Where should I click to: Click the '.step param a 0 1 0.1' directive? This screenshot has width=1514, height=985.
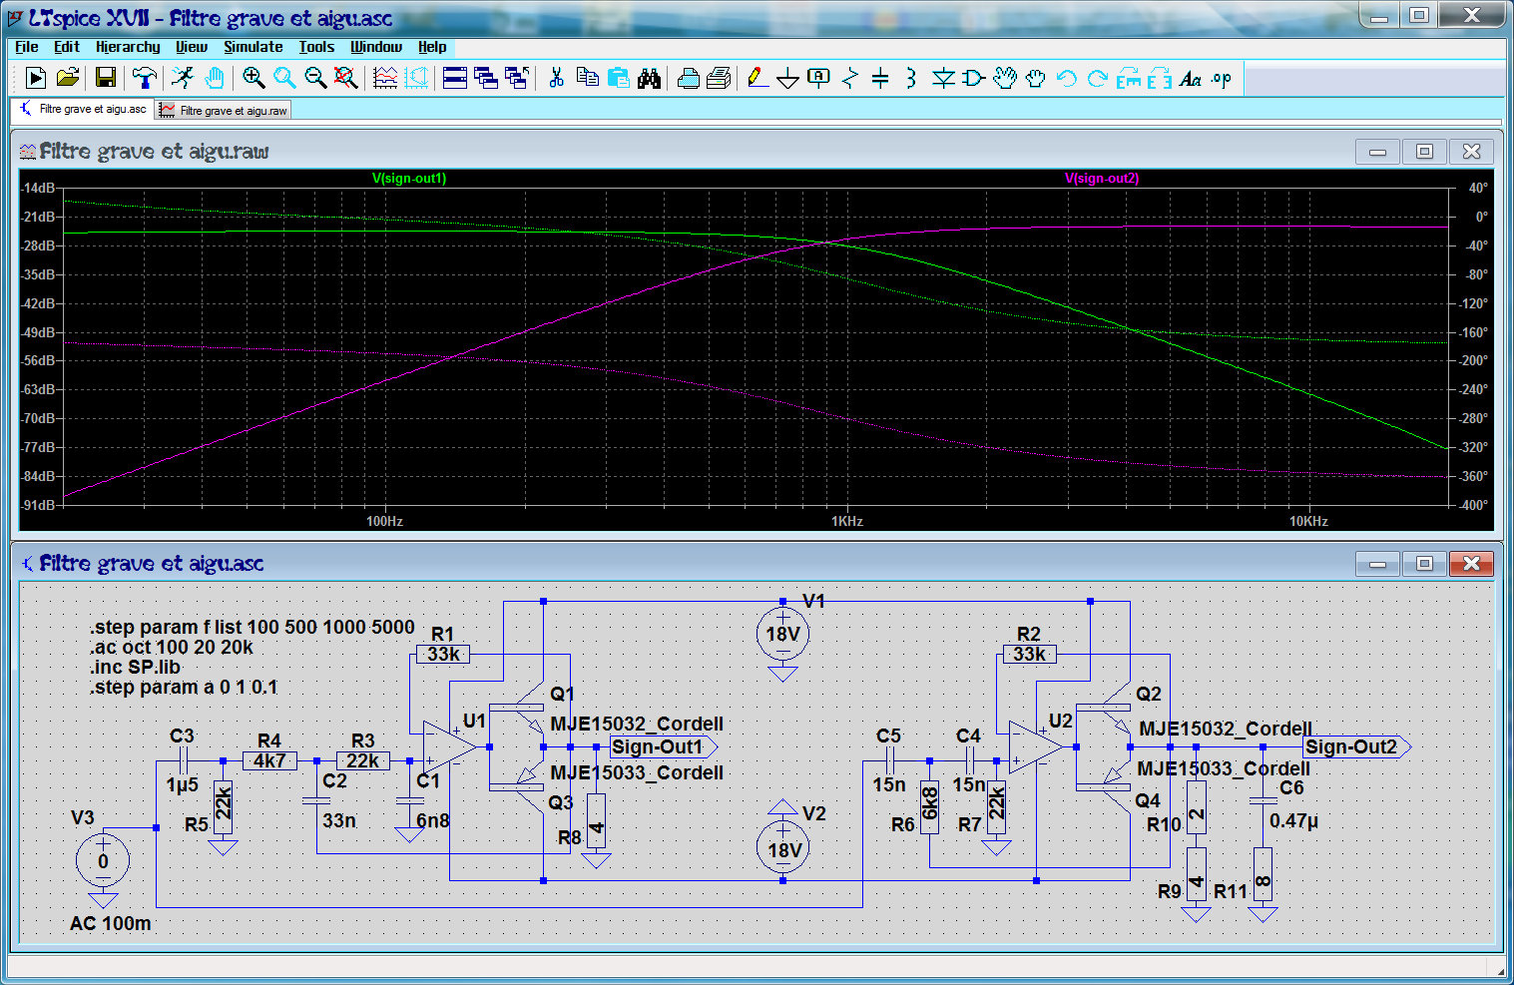point(184,687)
